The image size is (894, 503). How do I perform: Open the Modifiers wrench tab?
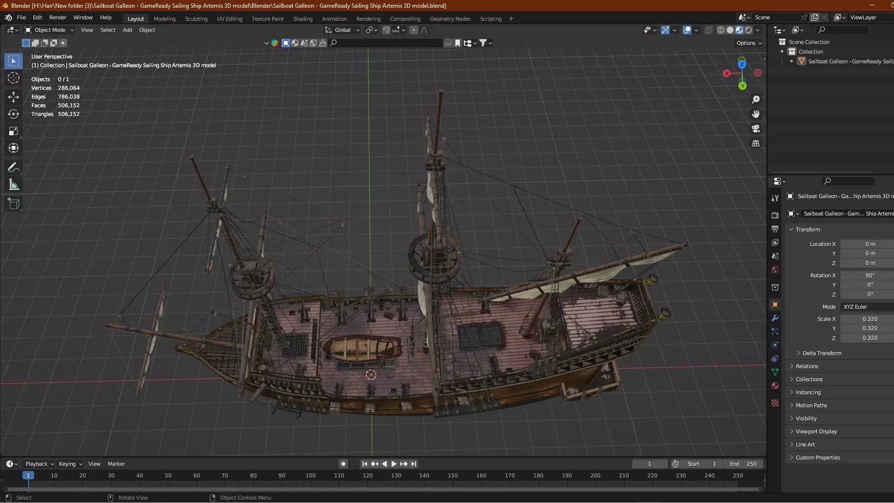click(x=775, y=318)
